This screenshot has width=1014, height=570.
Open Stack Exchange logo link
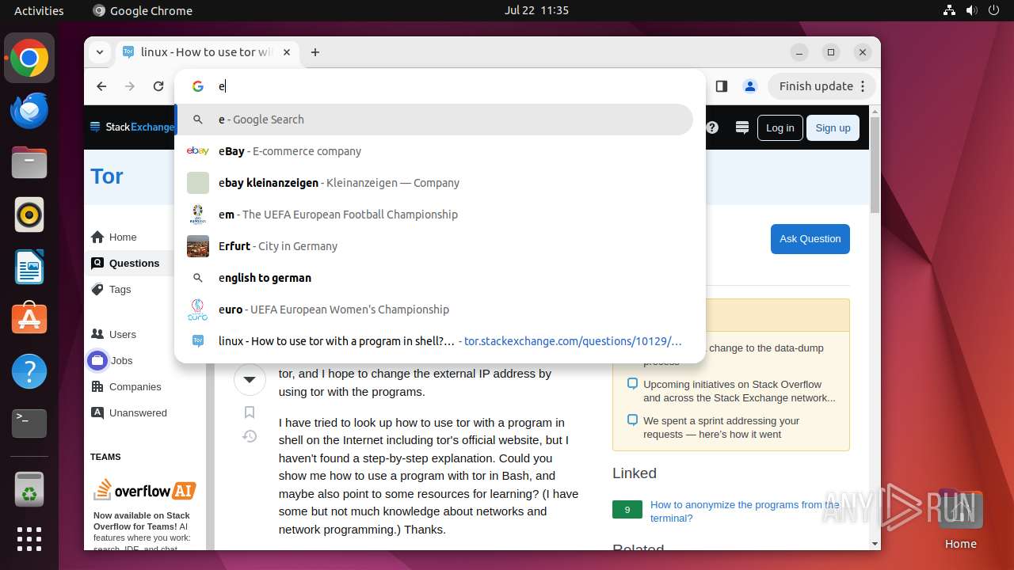tap(132, 127)
